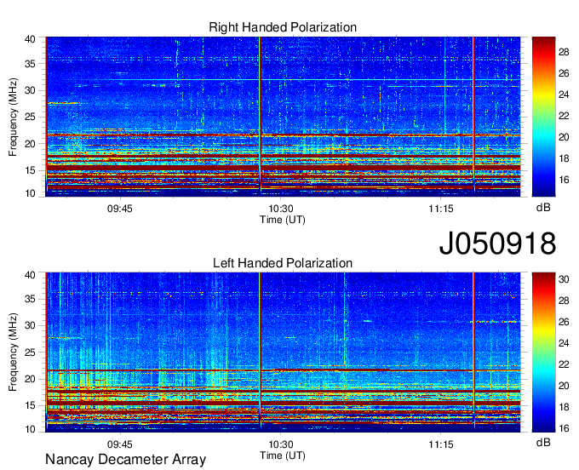The height and width of the screenshot is (470, 579).
Task: Click the 'Nancay Decameter Array' caption
Action: click(125, 460)
